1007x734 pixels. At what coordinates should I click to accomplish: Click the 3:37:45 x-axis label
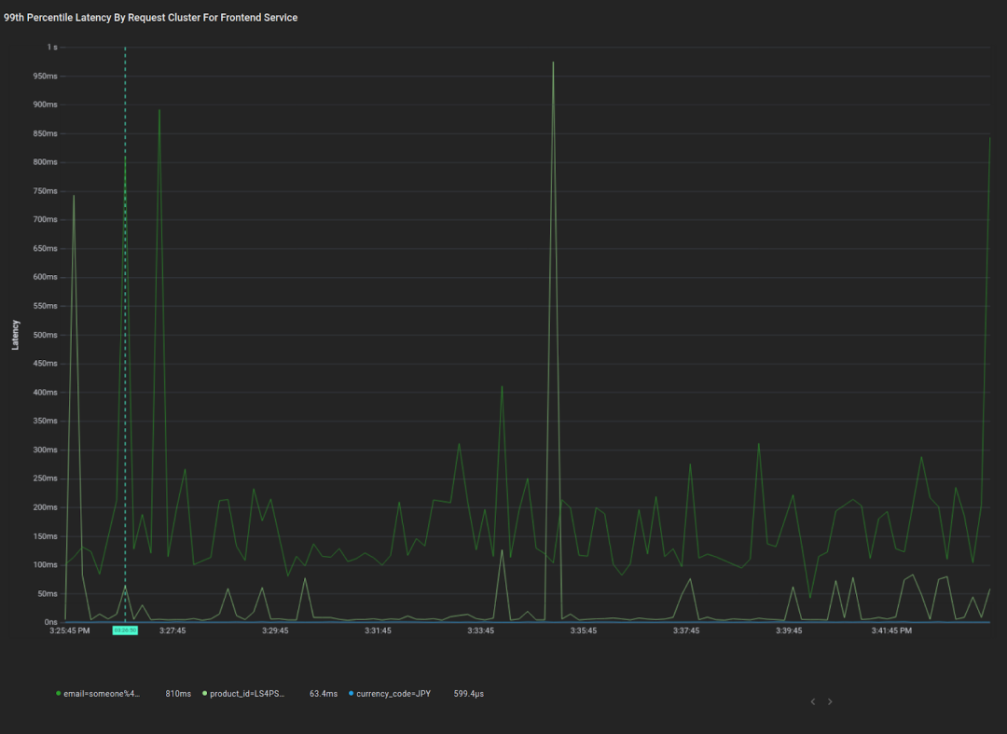pos(686,630)
